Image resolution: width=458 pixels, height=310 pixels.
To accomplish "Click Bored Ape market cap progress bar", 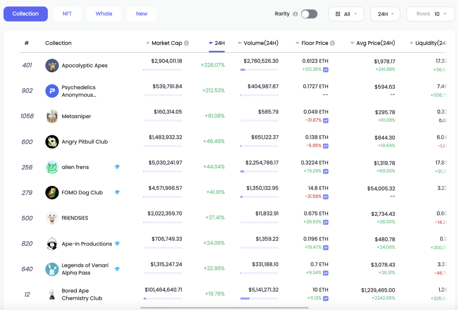I will (163, 299).
